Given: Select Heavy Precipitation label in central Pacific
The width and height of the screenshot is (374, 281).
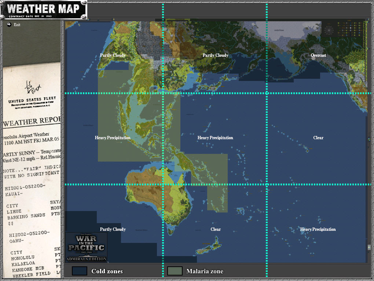Looking at the screenshot, I should click(x=215, y=138).
